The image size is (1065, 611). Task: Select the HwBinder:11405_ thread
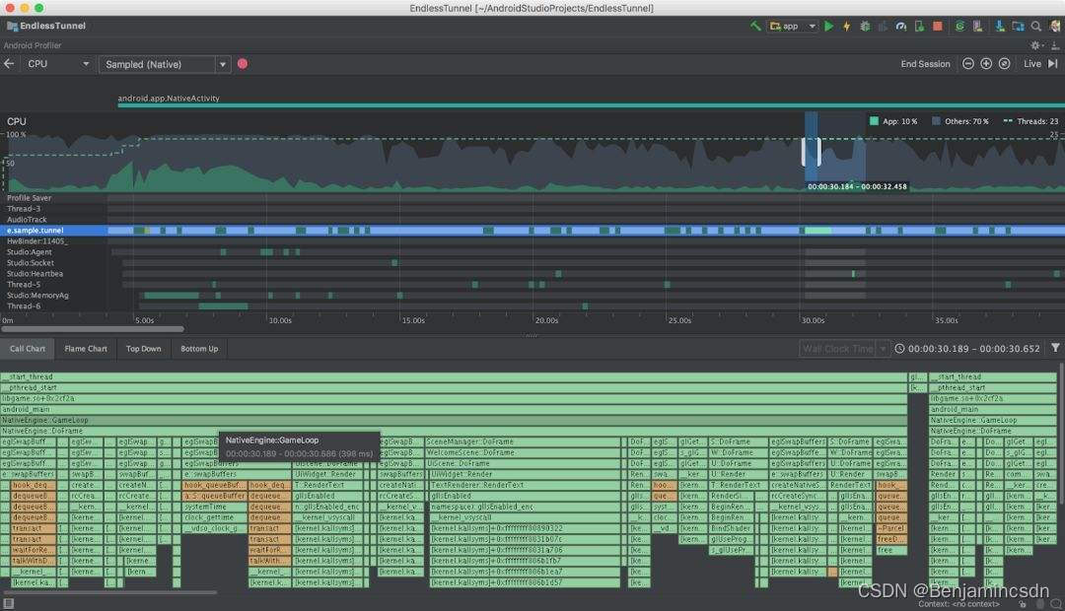[x=532, y=241]
